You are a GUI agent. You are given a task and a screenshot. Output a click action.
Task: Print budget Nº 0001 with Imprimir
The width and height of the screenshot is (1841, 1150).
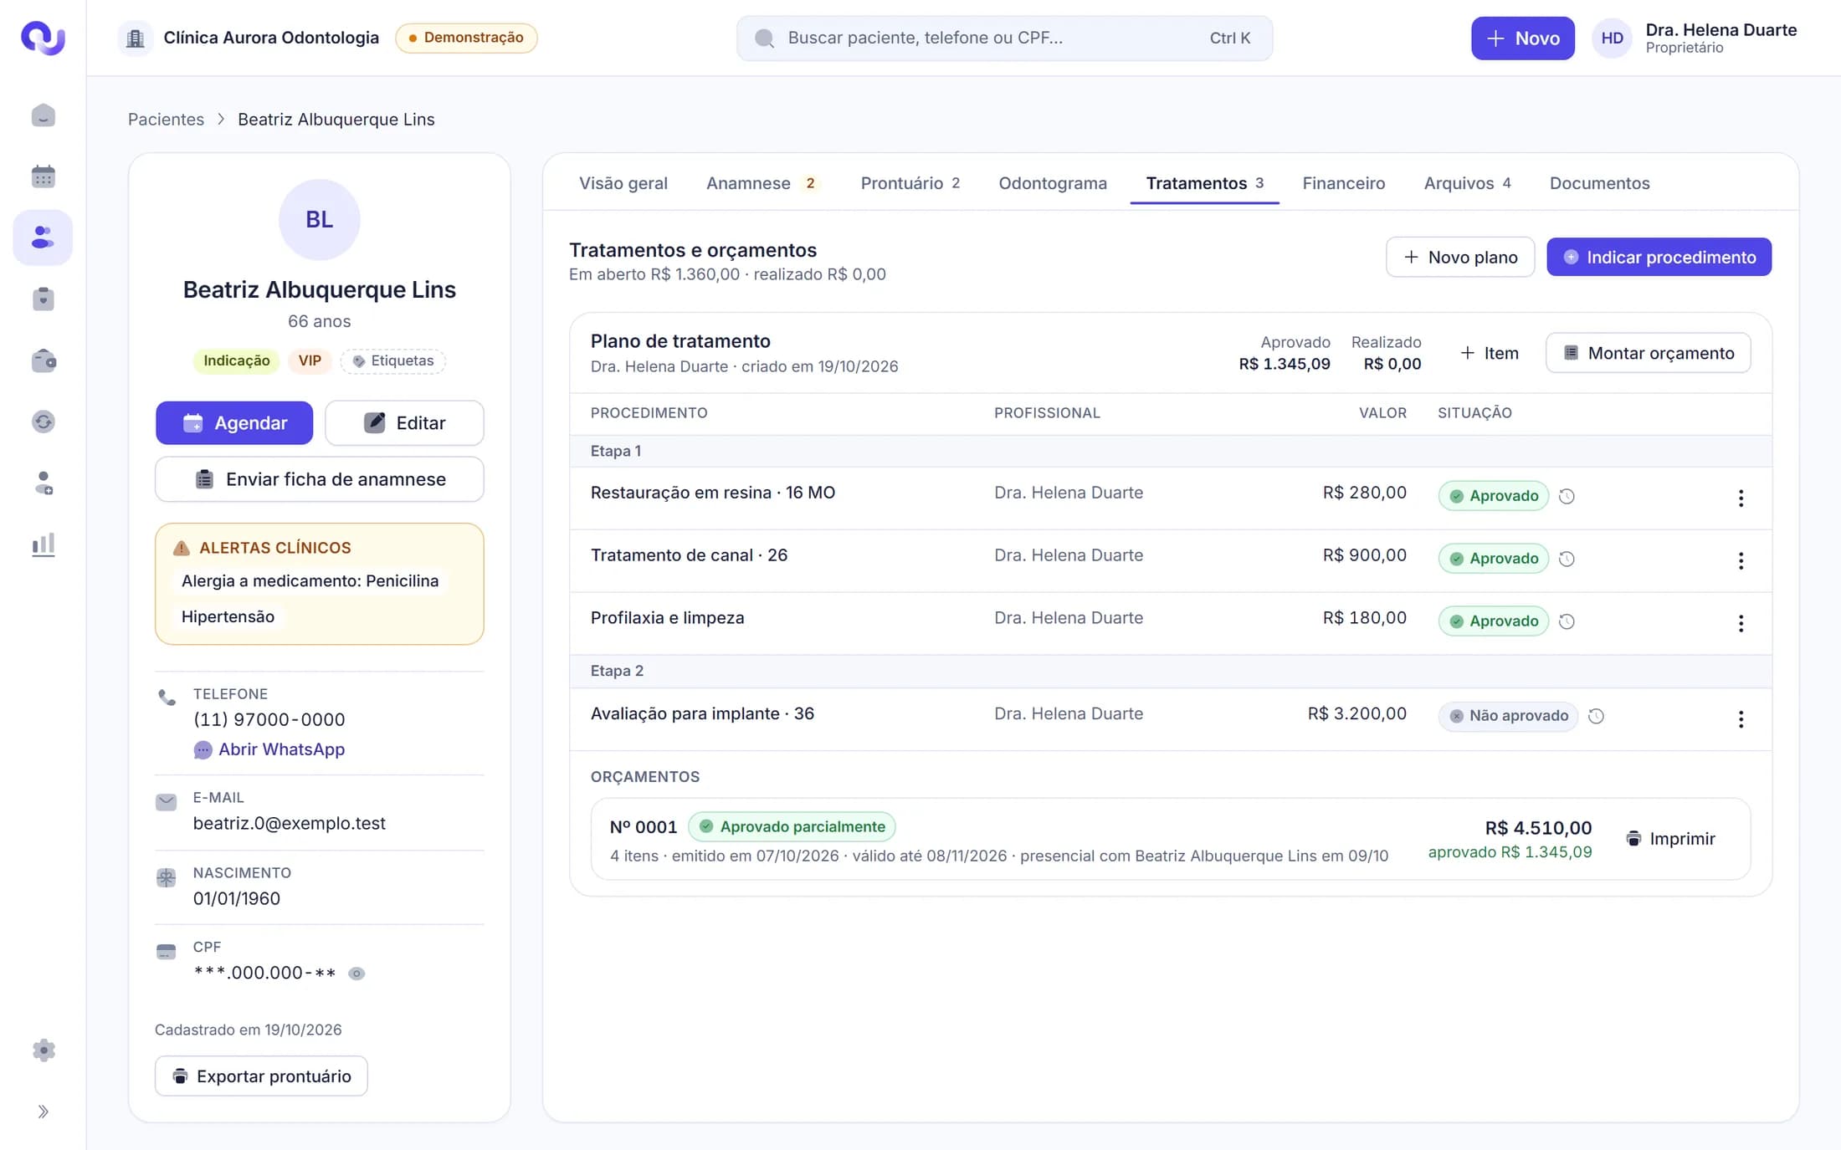(x=1670, y=839)
